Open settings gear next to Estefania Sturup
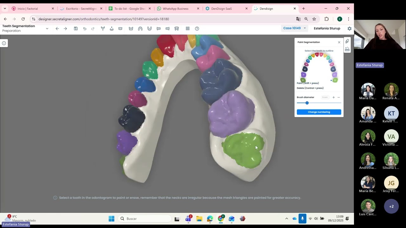 click(350, 28)
